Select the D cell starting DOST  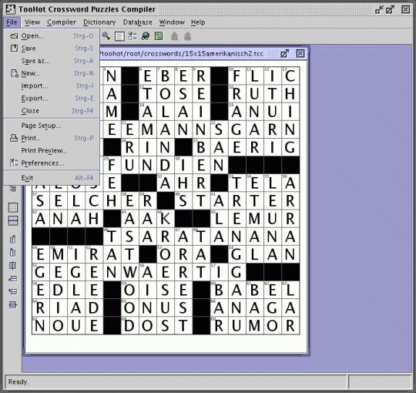click(x=129, y=326)
